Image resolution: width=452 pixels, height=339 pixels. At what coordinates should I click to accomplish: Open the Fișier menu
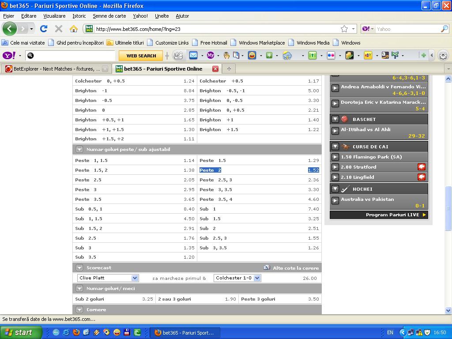coord(9,16)
